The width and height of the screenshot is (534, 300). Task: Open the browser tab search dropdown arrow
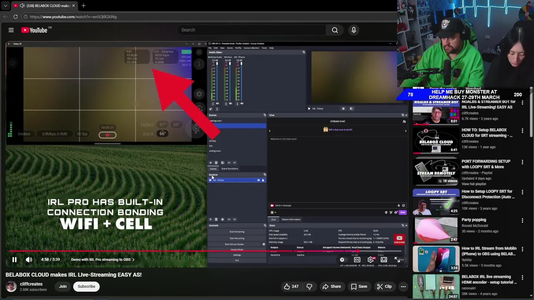(x=5, y=5)
